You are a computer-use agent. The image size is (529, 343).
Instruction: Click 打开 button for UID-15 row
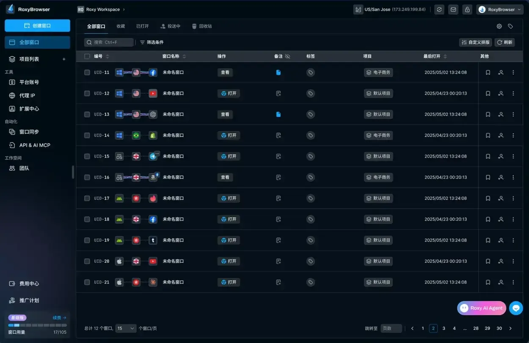pos(229,156)
